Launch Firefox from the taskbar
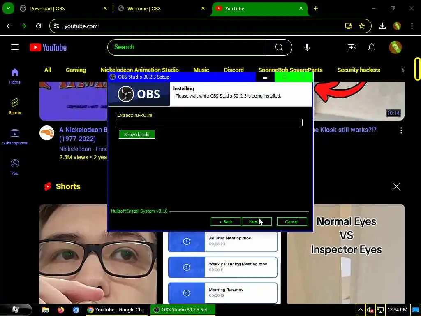 coord(61,310)
